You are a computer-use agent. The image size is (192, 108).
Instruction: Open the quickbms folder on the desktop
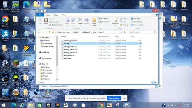(184, 6)
